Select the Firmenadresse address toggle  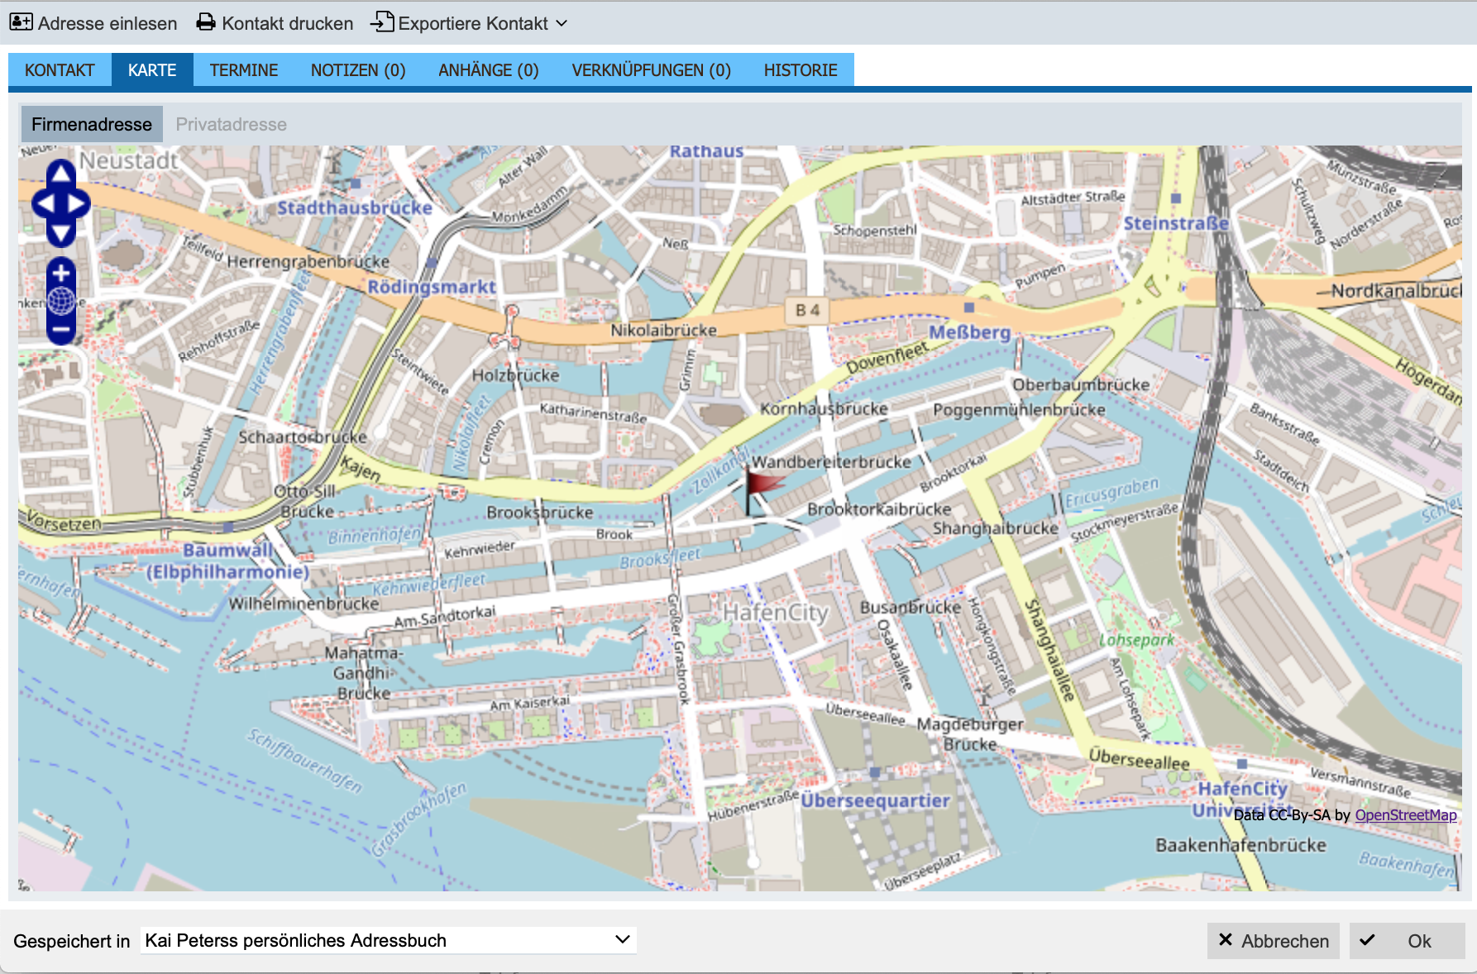point(92,124)
